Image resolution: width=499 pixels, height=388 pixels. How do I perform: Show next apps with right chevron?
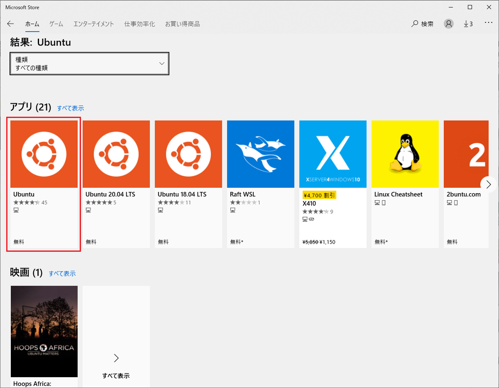click(x=489, y=184)
